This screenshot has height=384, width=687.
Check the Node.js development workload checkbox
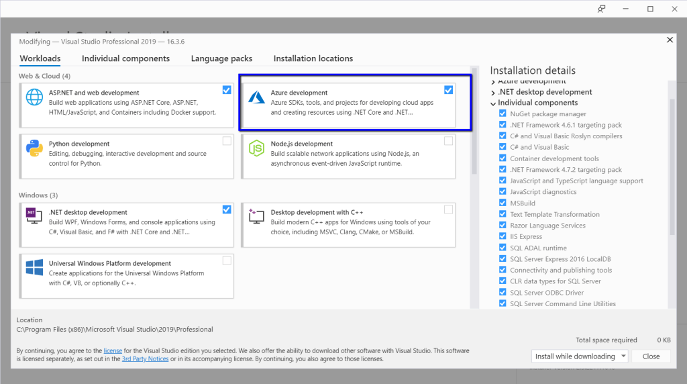click(448, 141)
